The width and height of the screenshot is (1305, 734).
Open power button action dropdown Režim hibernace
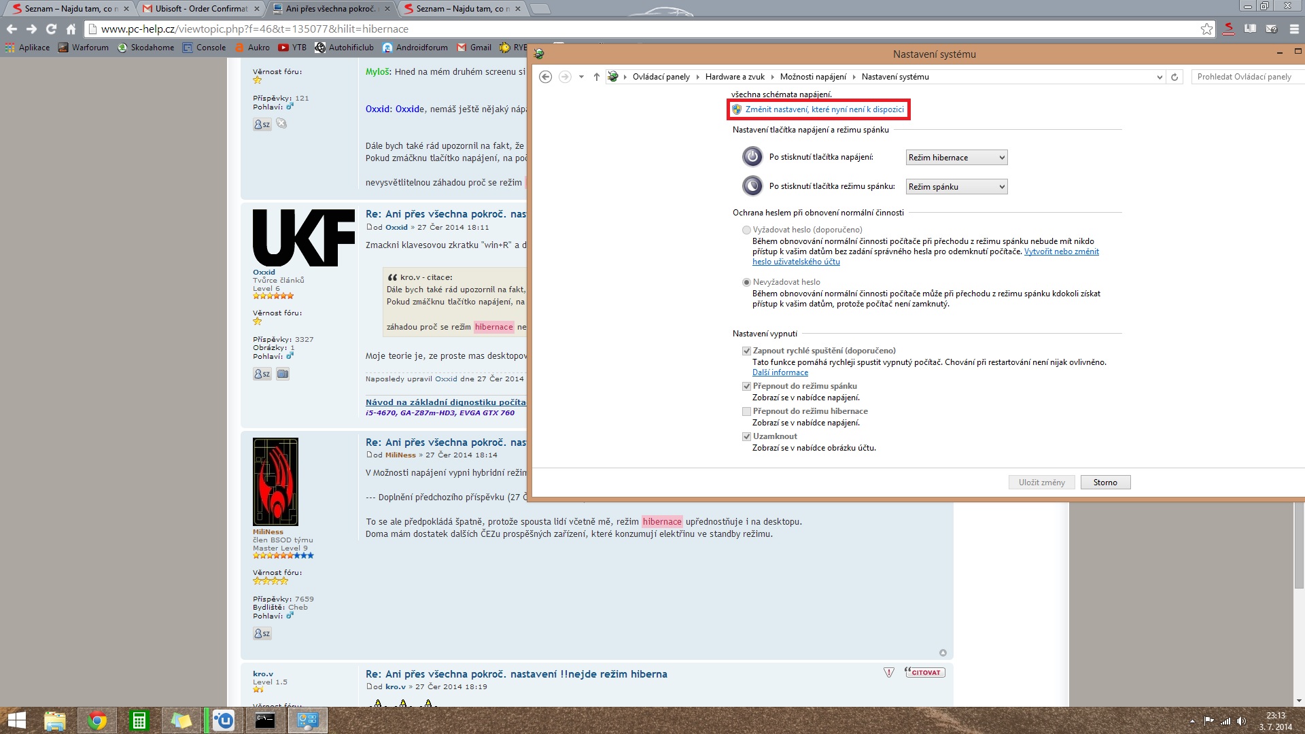point(956,158)
